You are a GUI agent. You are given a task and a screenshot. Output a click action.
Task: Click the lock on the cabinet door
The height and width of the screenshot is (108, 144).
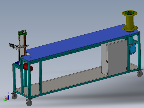click(126, 68)
